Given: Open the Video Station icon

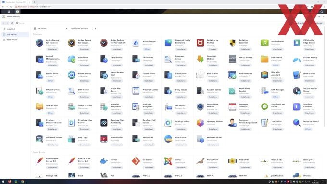Looking at the screenshot, I should click(104, 139).
